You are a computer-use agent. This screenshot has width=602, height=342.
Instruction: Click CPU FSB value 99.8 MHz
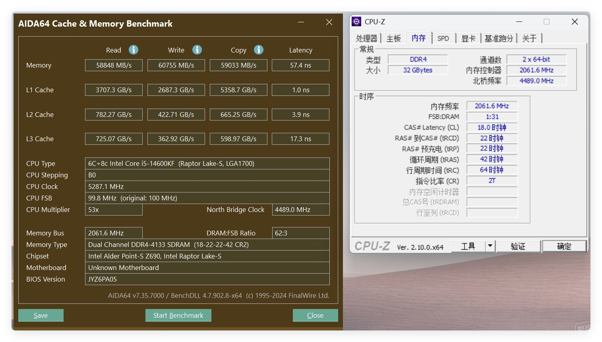click(x=207, y=198)
